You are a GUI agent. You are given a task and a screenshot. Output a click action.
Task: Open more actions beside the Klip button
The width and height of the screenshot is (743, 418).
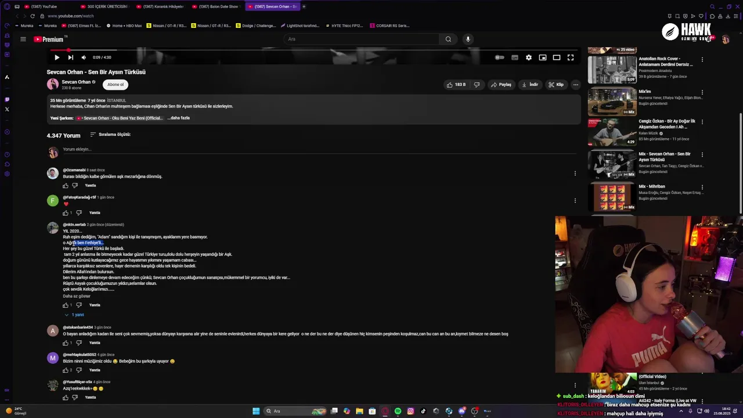click(x=575, y=84)
